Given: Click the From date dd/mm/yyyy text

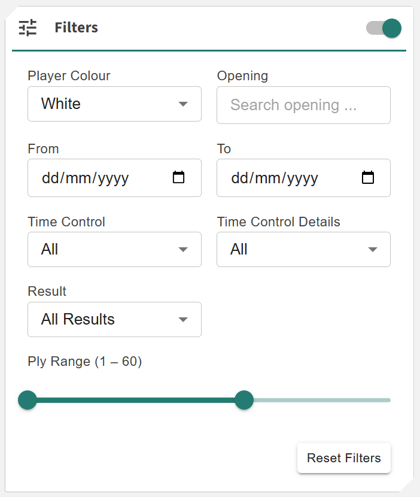Looking at the screenshot, I should coord(85,178).
